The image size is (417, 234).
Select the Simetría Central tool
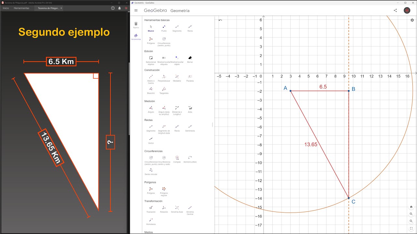pos(190,210)
